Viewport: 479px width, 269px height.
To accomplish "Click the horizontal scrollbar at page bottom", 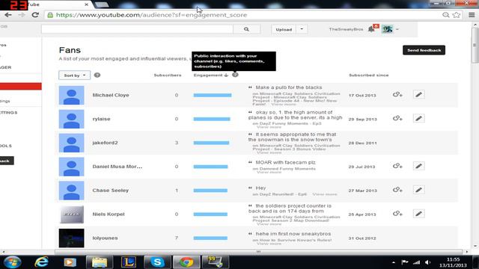I will pyautogui.click(x=258, y=252).
